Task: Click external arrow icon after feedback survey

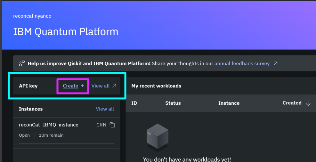Action: click(275, 63)
